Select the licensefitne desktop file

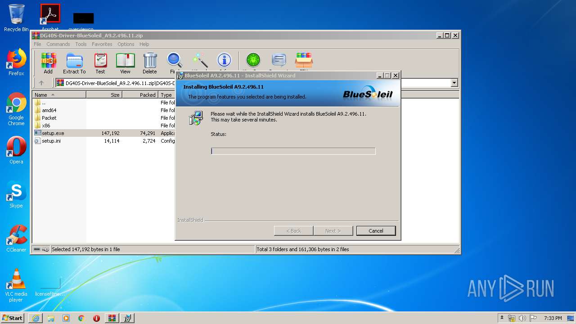(x=50, y=286)
